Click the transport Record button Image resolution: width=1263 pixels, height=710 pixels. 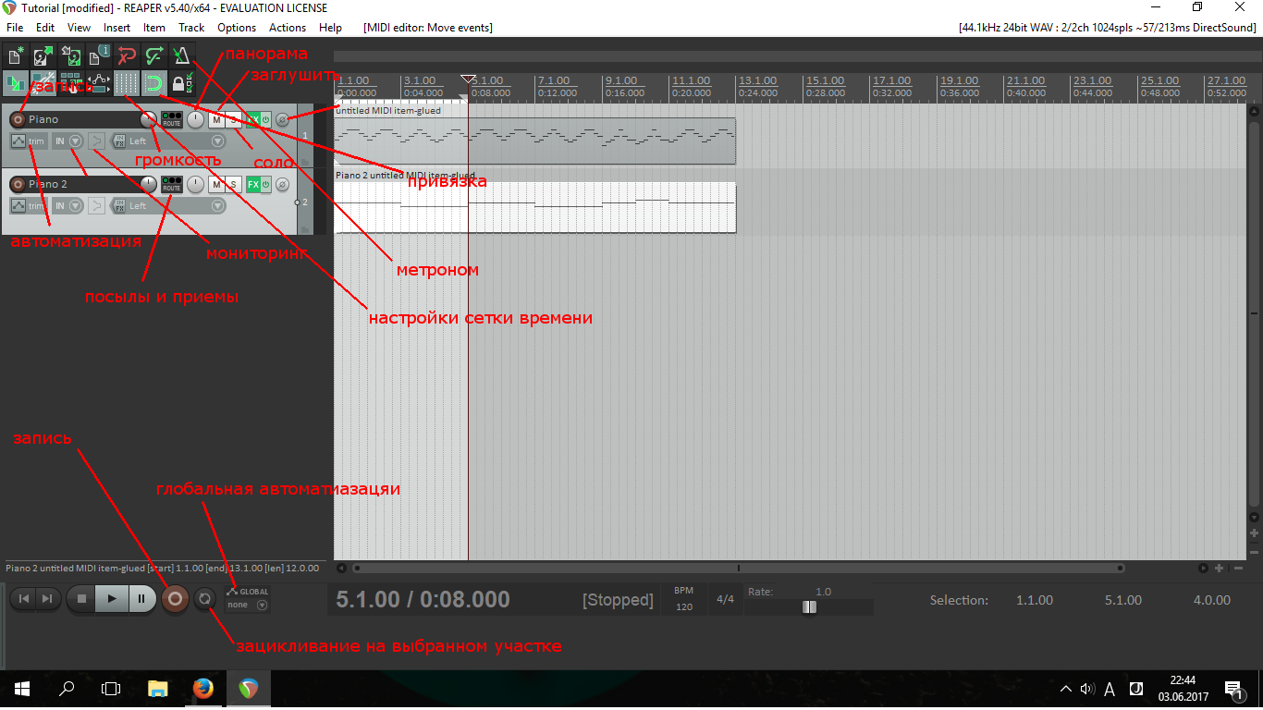point(175,599)
